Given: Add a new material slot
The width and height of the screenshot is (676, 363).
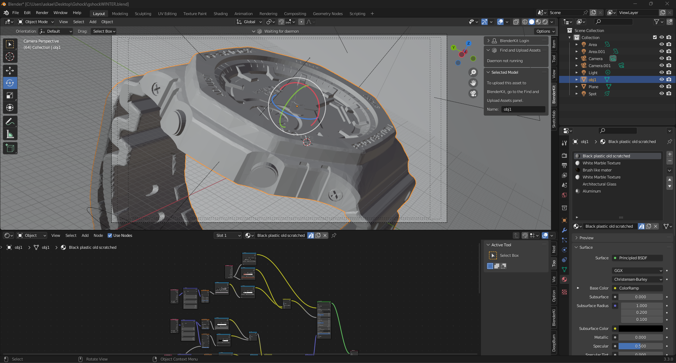Looking at the screenshot, I should (x=670, y=154).
